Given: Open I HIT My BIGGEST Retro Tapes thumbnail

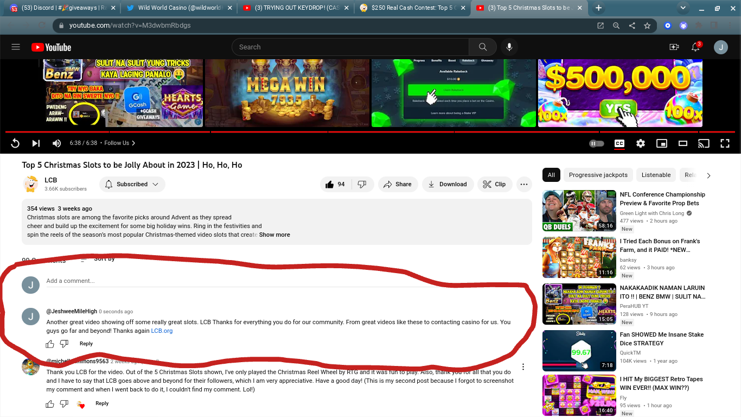Looking at the screenshot, I should point(579,395).
